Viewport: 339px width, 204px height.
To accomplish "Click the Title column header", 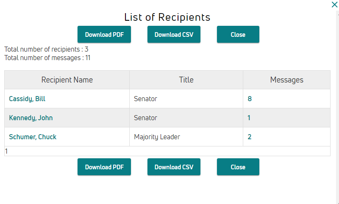I will click(186, 80).
